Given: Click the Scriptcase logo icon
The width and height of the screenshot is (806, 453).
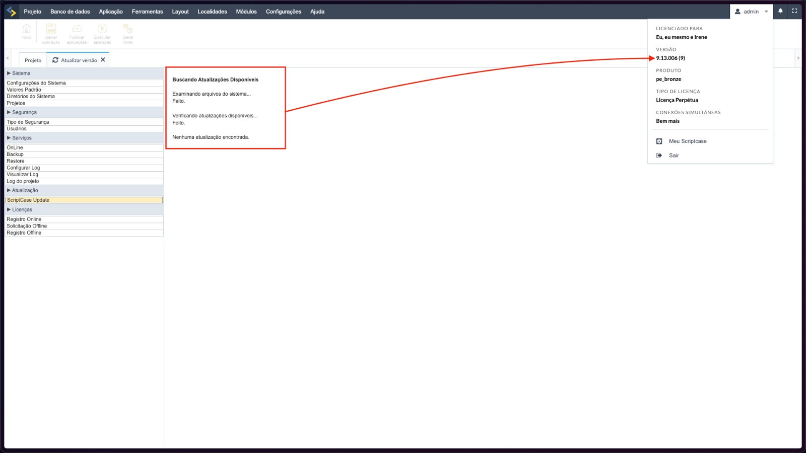Looking at the screenshot, I should click(12, 11).
